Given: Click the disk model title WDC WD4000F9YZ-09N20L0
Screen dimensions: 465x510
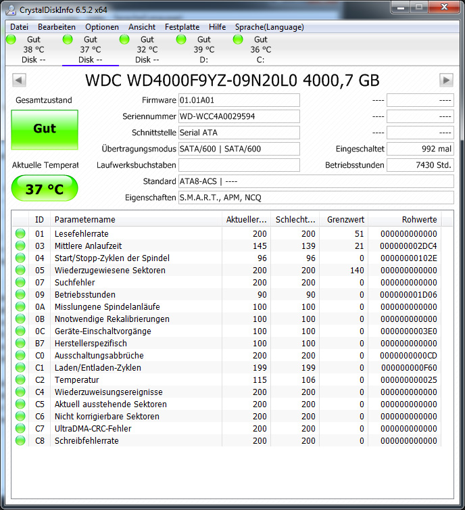Looking at the screenshot, I should pyautogui.click(x=191, y=80).
